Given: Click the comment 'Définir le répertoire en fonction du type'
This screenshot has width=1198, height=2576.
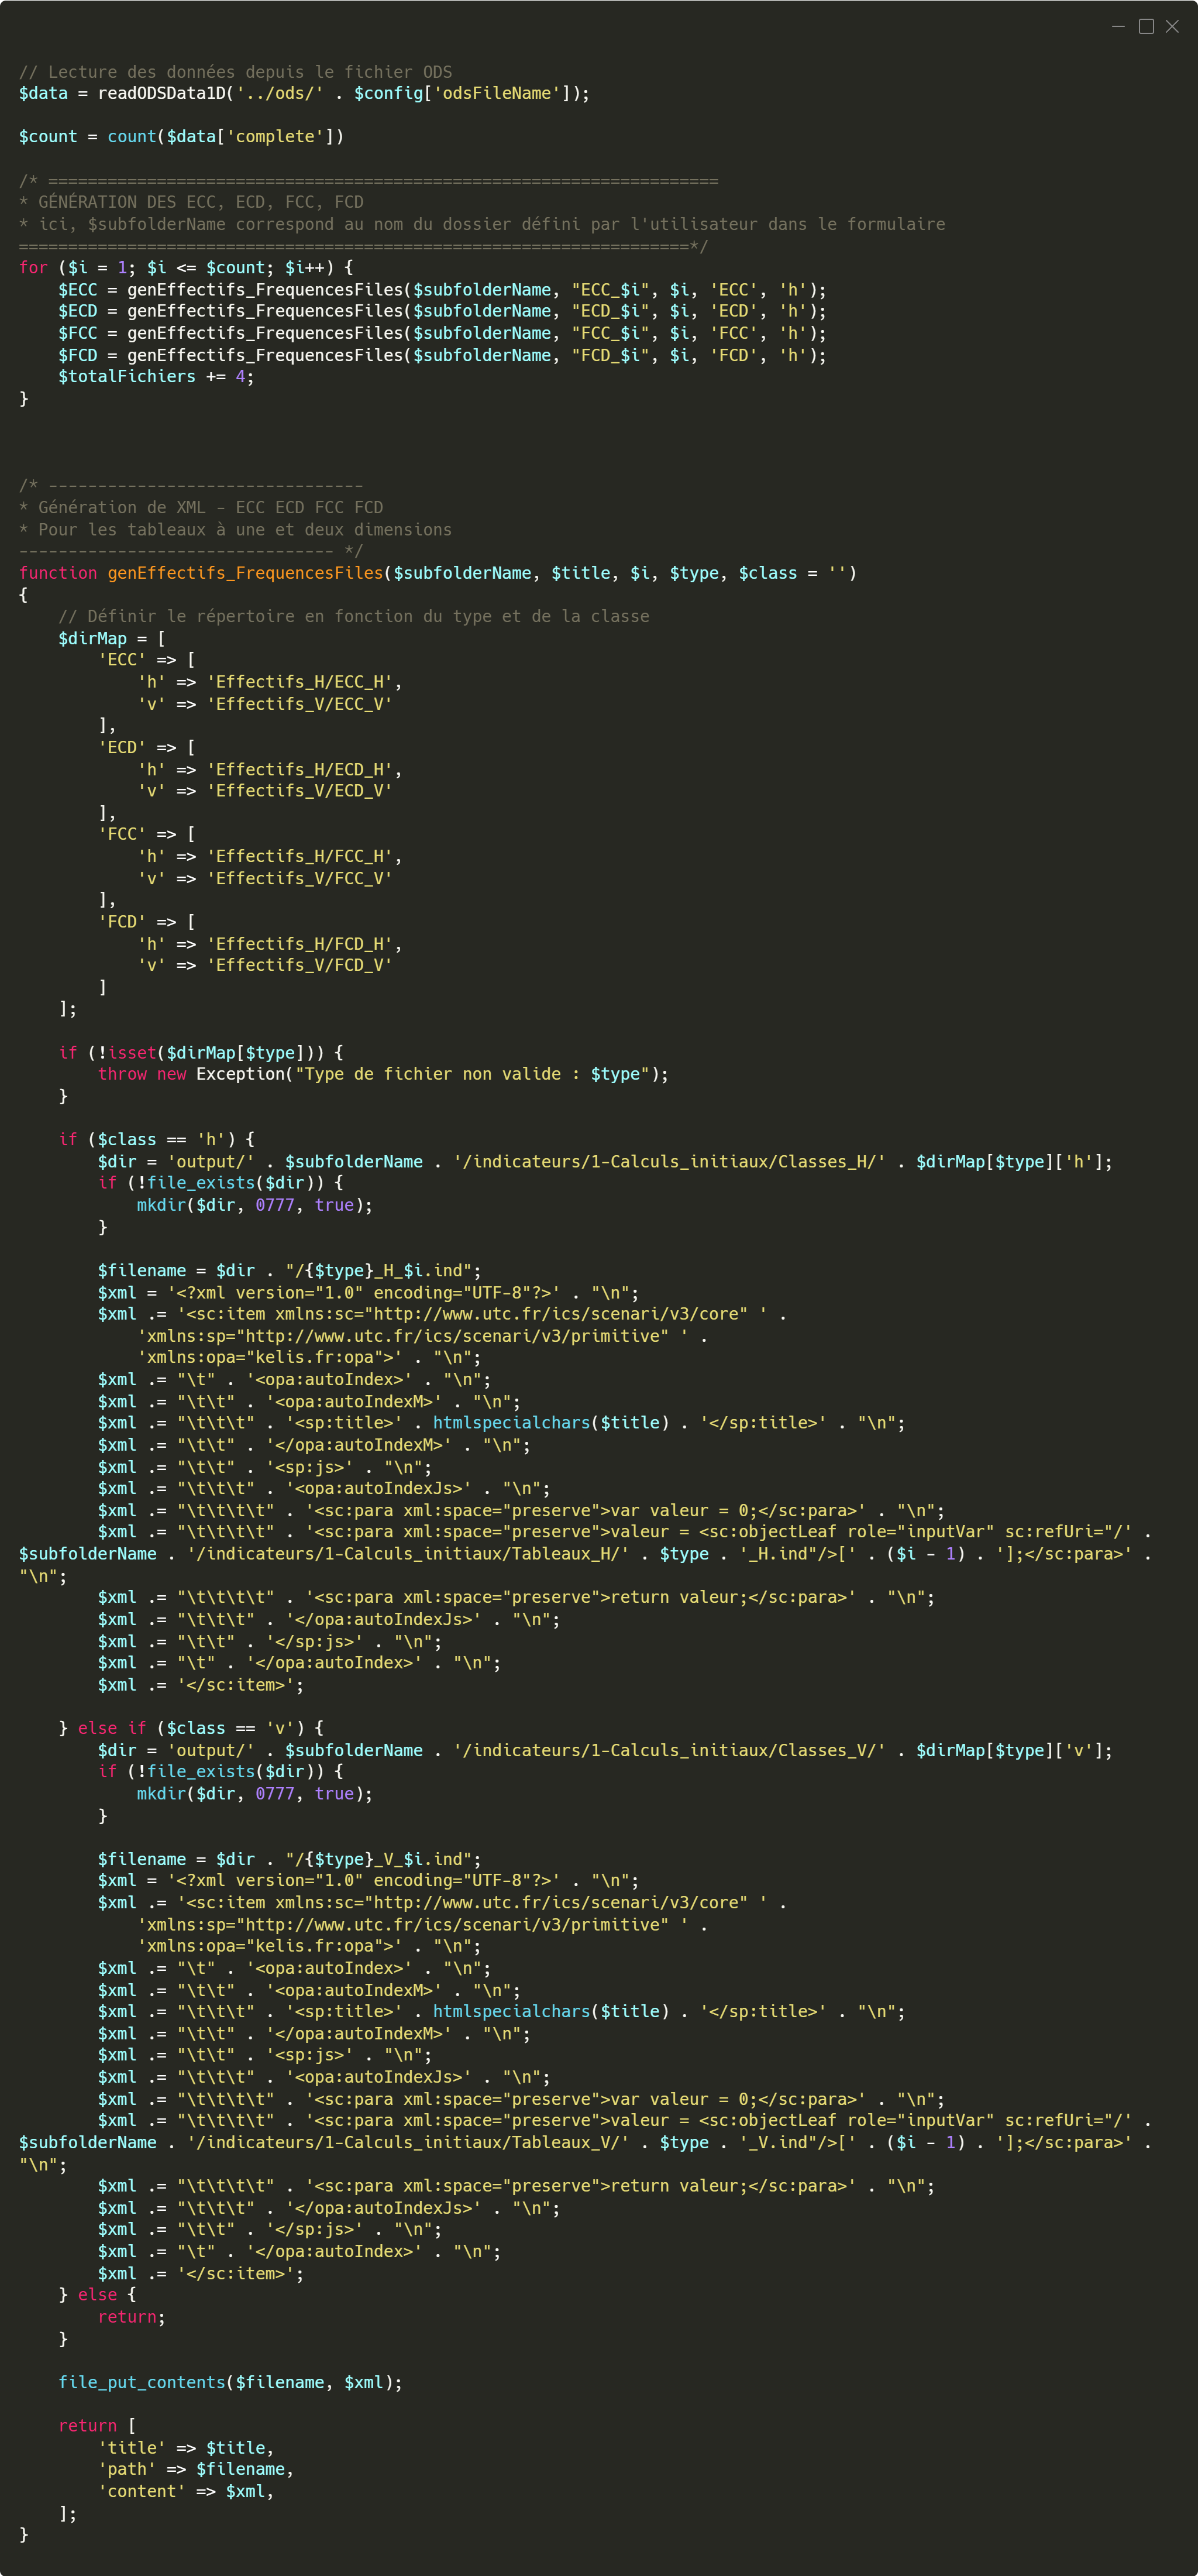Looking at the screenshot, I should point(354,617).
